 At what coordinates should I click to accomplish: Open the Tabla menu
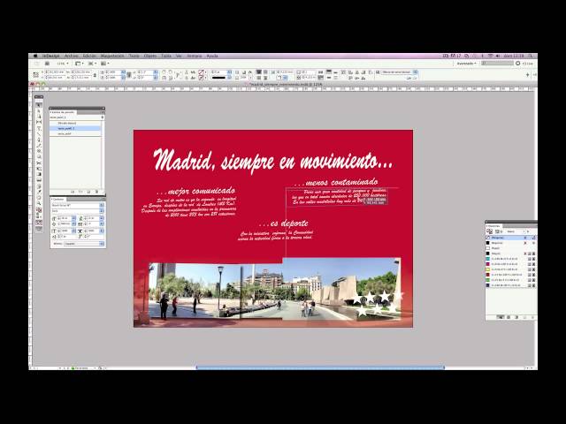(166, 56)
